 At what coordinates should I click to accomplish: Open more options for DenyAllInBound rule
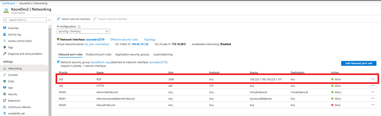[x=372, y=105]
